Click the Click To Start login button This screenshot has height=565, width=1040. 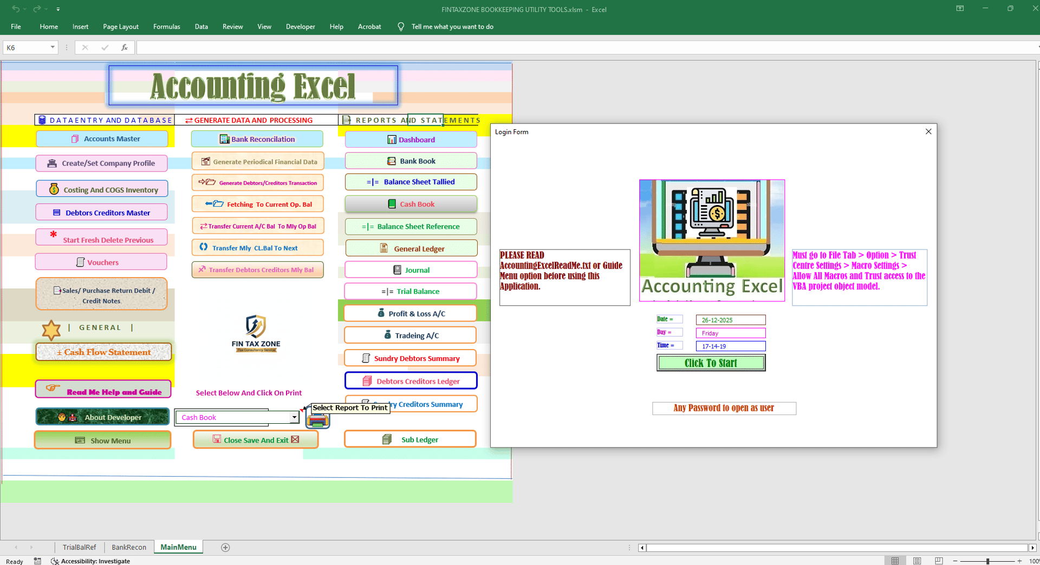tap(711, 363)
